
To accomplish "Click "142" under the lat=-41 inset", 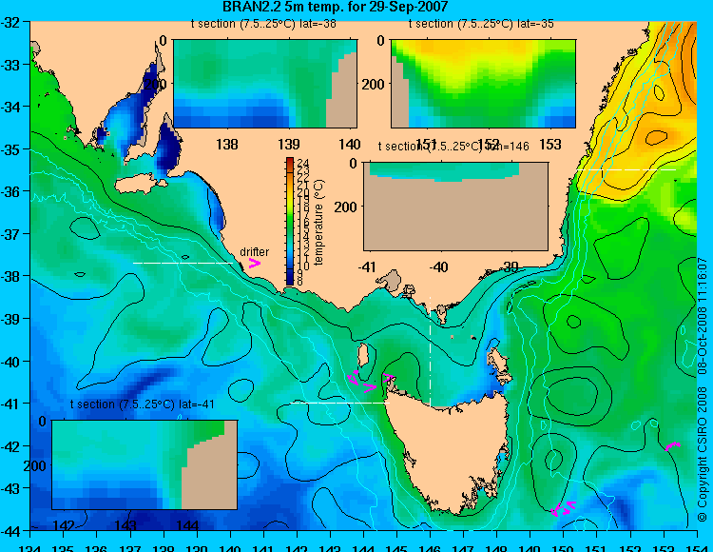I will (x=64, y=525).
